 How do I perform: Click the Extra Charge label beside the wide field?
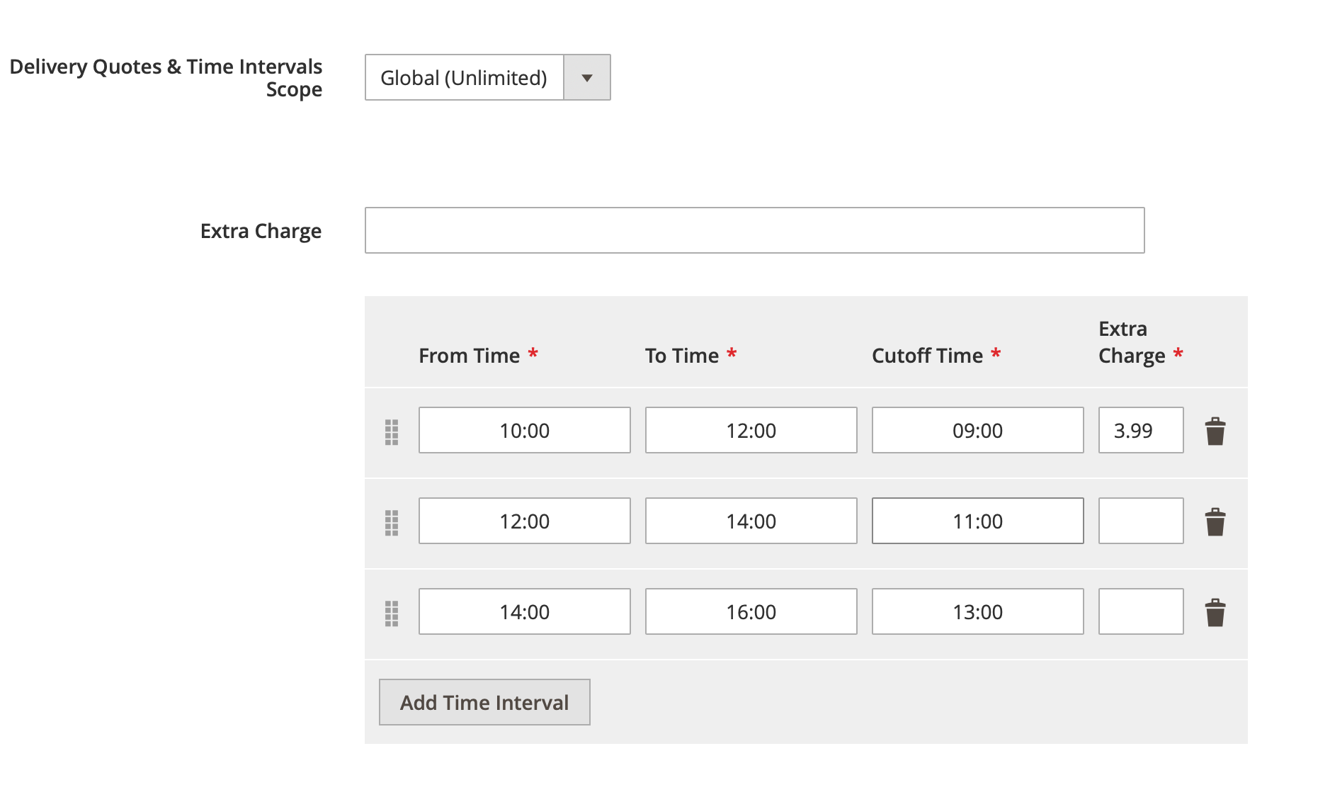click(x=261, y=231)
